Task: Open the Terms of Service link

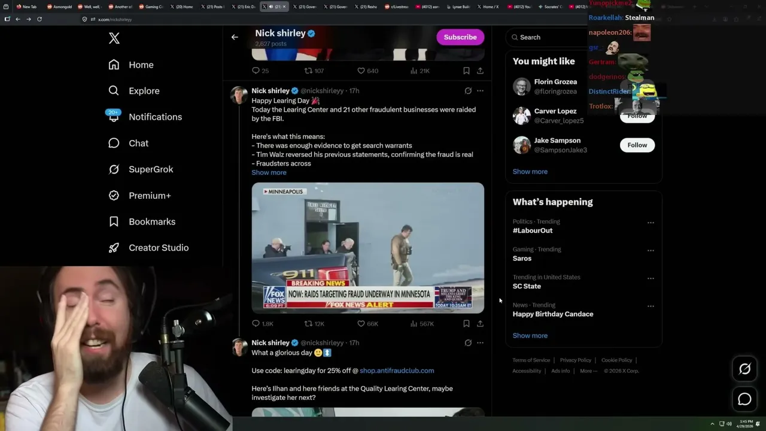Action: click(x=531, y=360)
